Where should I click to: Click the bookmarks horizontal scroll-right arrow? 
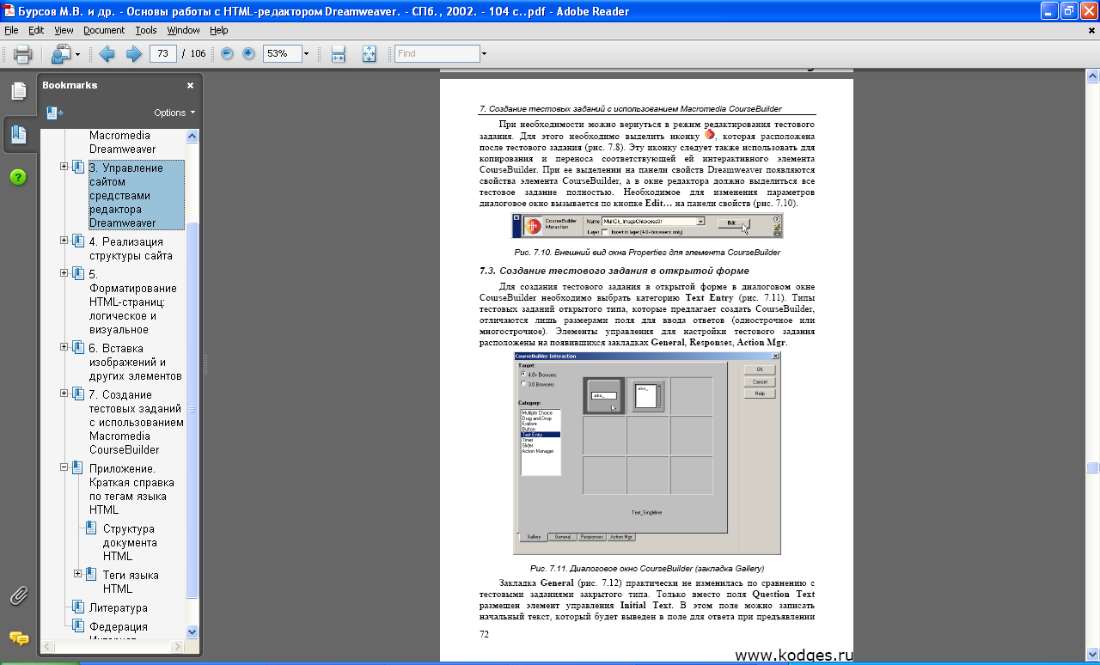click(x=179, y=645)
